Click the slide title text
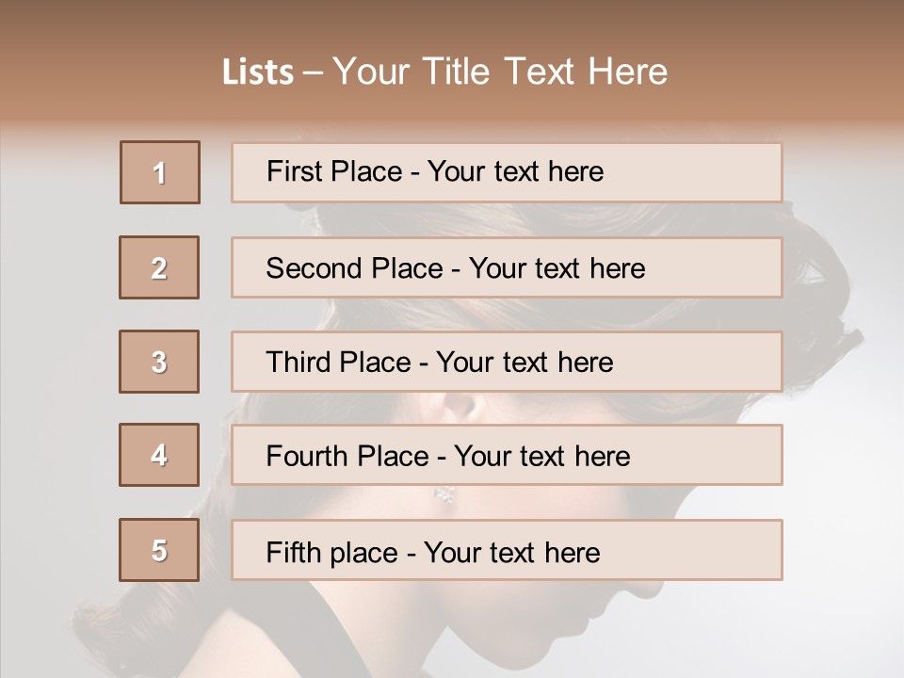Viewport: 904px width, 678px height. [444, 72]
